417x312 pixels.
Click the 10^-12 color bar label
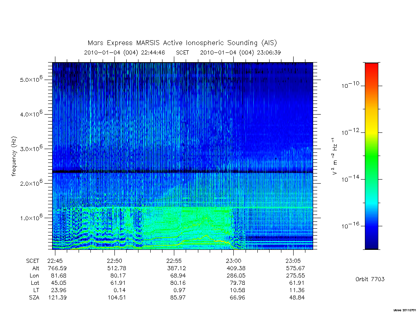350,132
